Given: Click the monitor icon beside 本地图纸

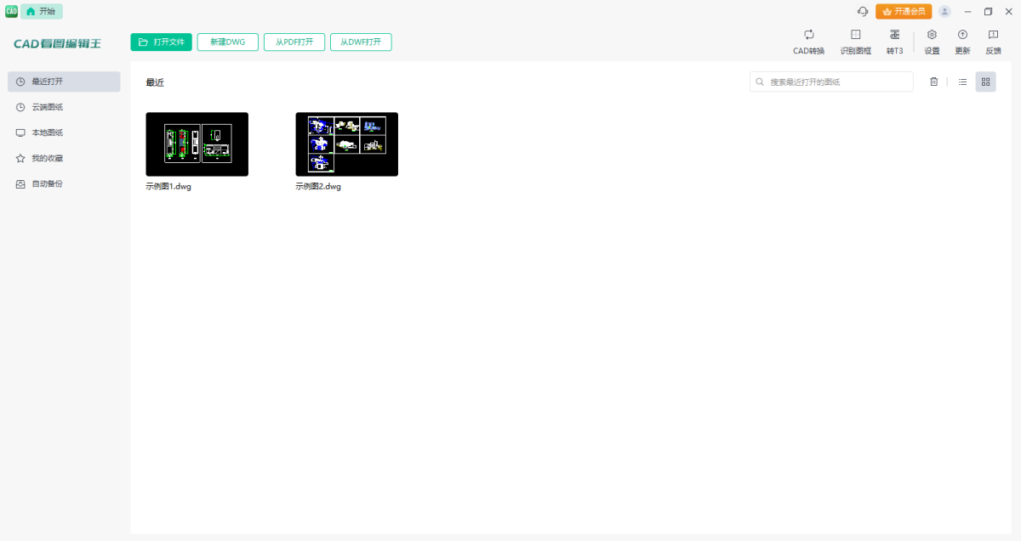Looking at the screenshot, I should point(20,132).
